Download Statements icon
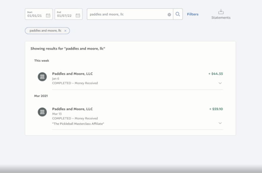262x173 pixels. (221, 12)
